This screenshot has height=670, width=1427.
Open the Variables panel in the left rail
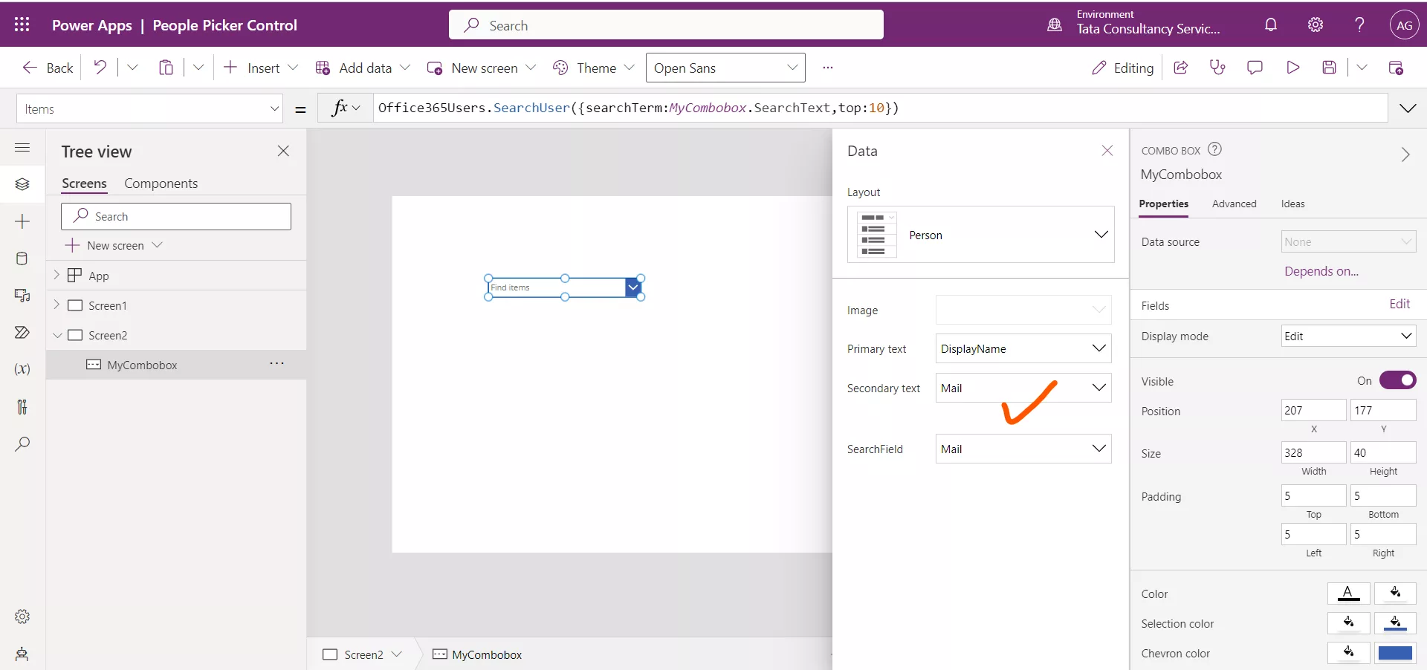point(22,369)
